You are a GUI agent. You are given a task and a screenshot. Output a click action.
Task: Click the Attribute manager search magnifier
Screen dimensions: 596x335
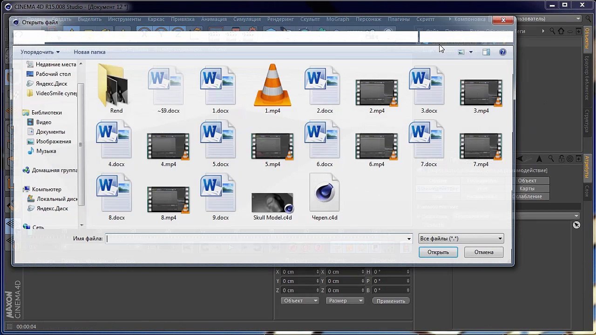pyautogui.click(x=551, y=159)
